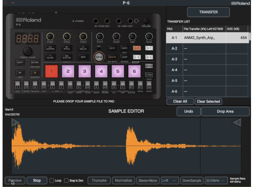Click the E end marker on waveform
The height and width of the screenshot is (187, 254).
(237, 122)
